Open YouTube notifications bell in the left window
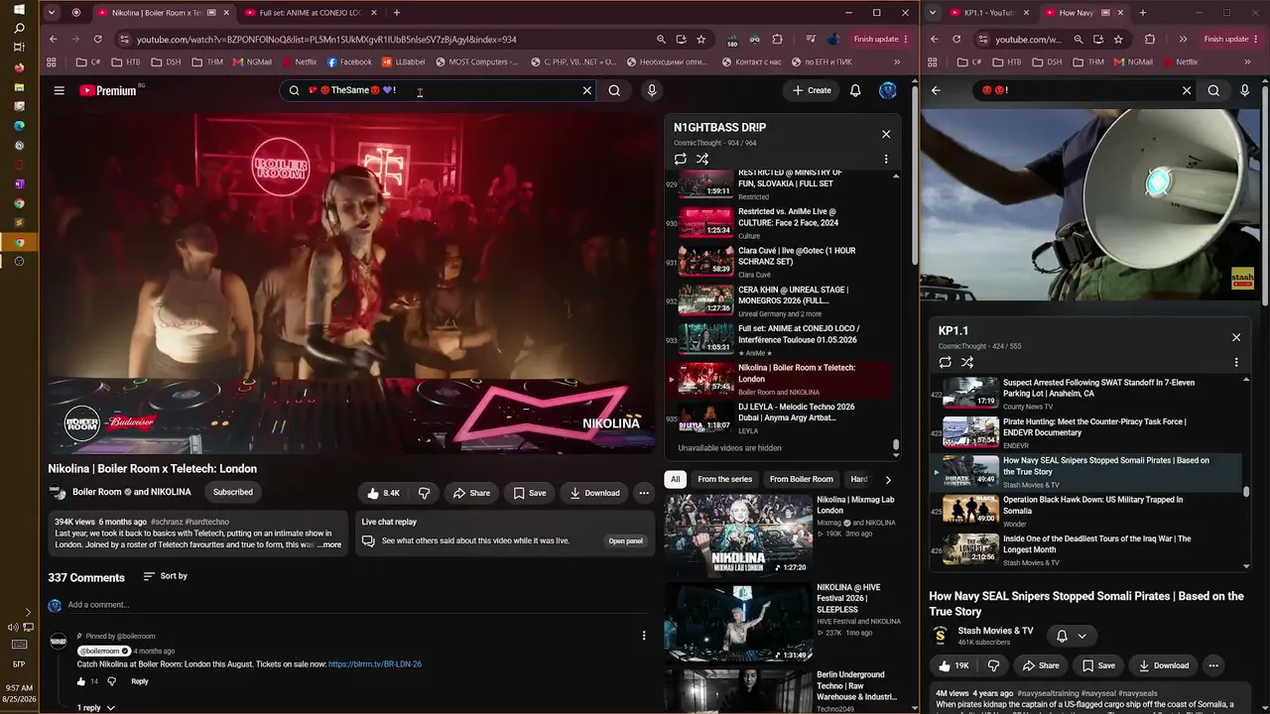Screen dimensions: 1270x714 855,90
